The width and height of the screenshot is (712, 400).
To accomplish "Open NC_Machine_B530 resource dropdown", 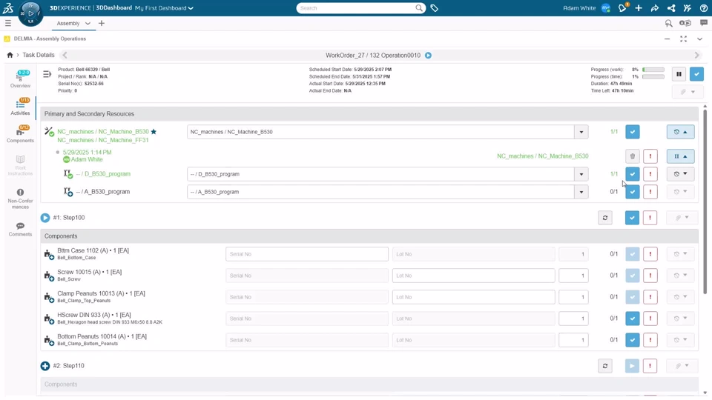I will point(581,132).
